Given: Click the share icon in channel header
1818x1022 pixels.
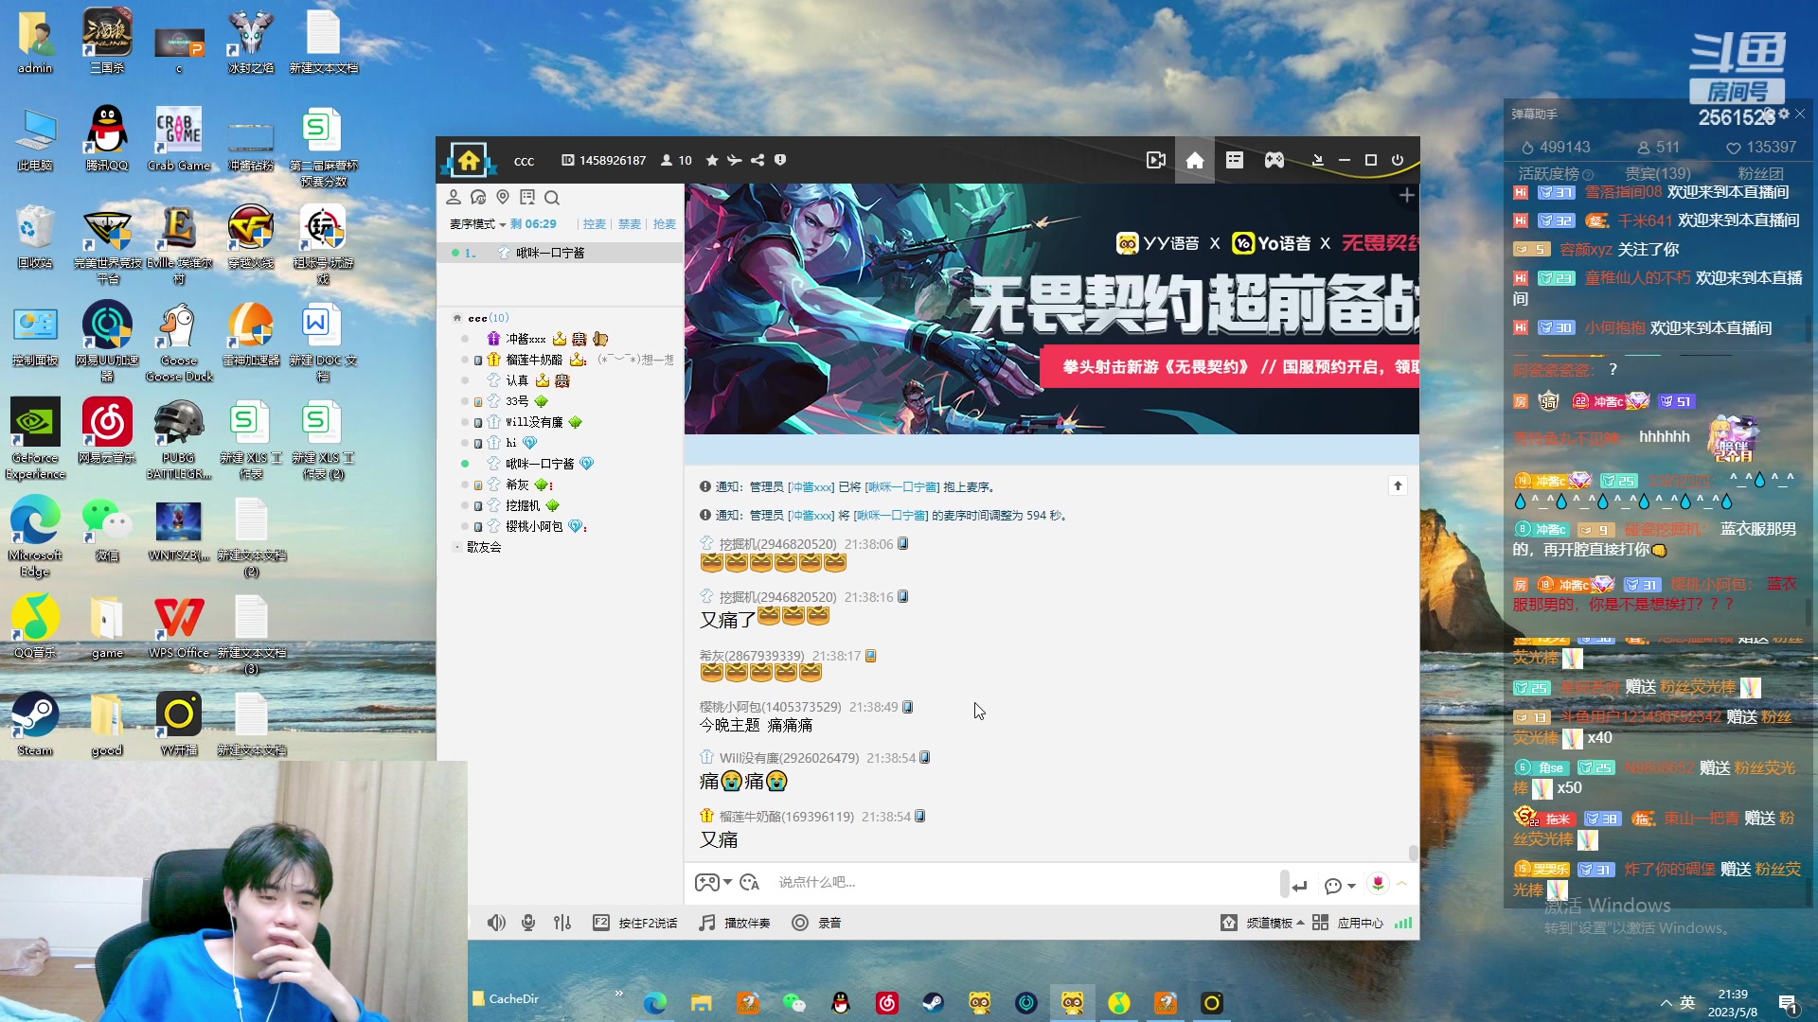Looking at the screenshot, I should tap(757, 160).
